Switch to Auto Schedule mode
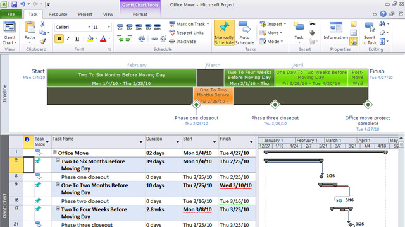Screen dimensions: 405x227 coord(244,33)
